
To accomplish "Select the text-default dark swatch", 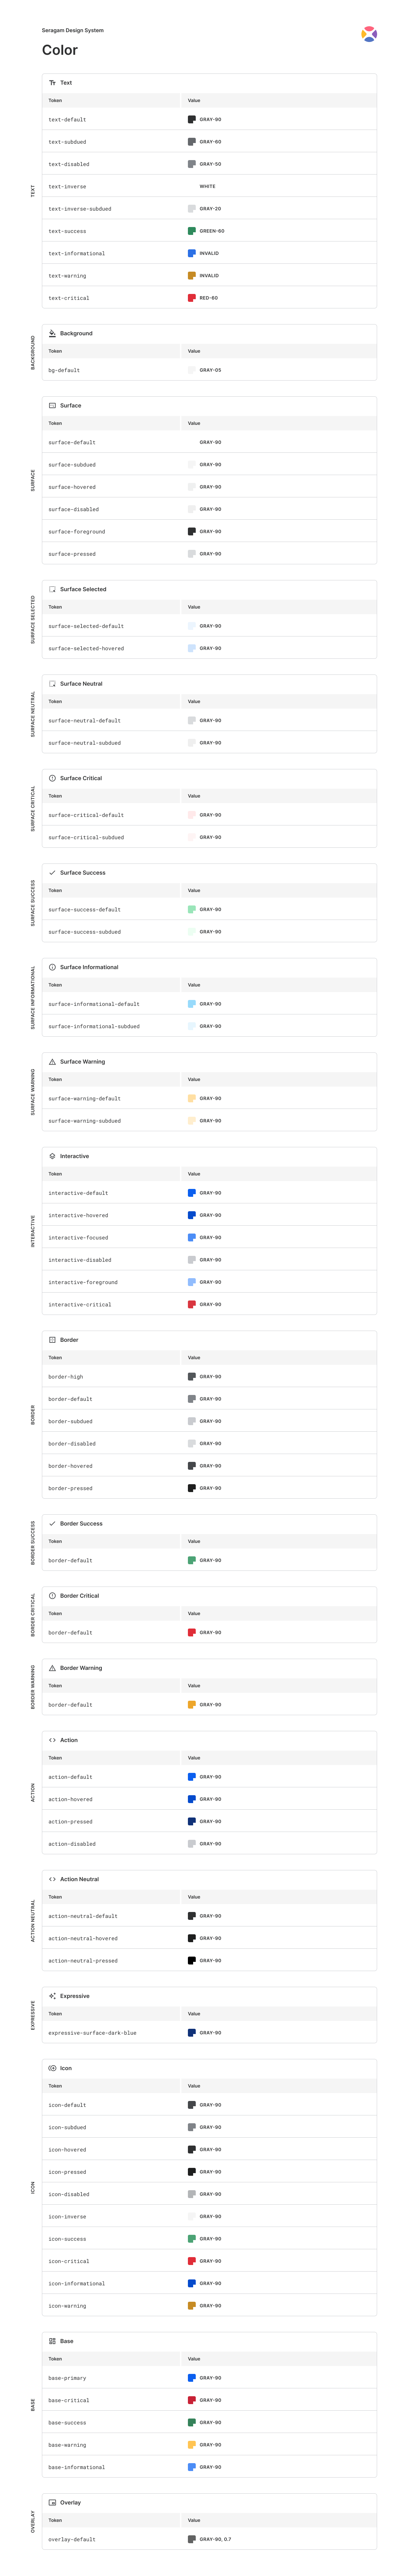I will click(191, 119).
